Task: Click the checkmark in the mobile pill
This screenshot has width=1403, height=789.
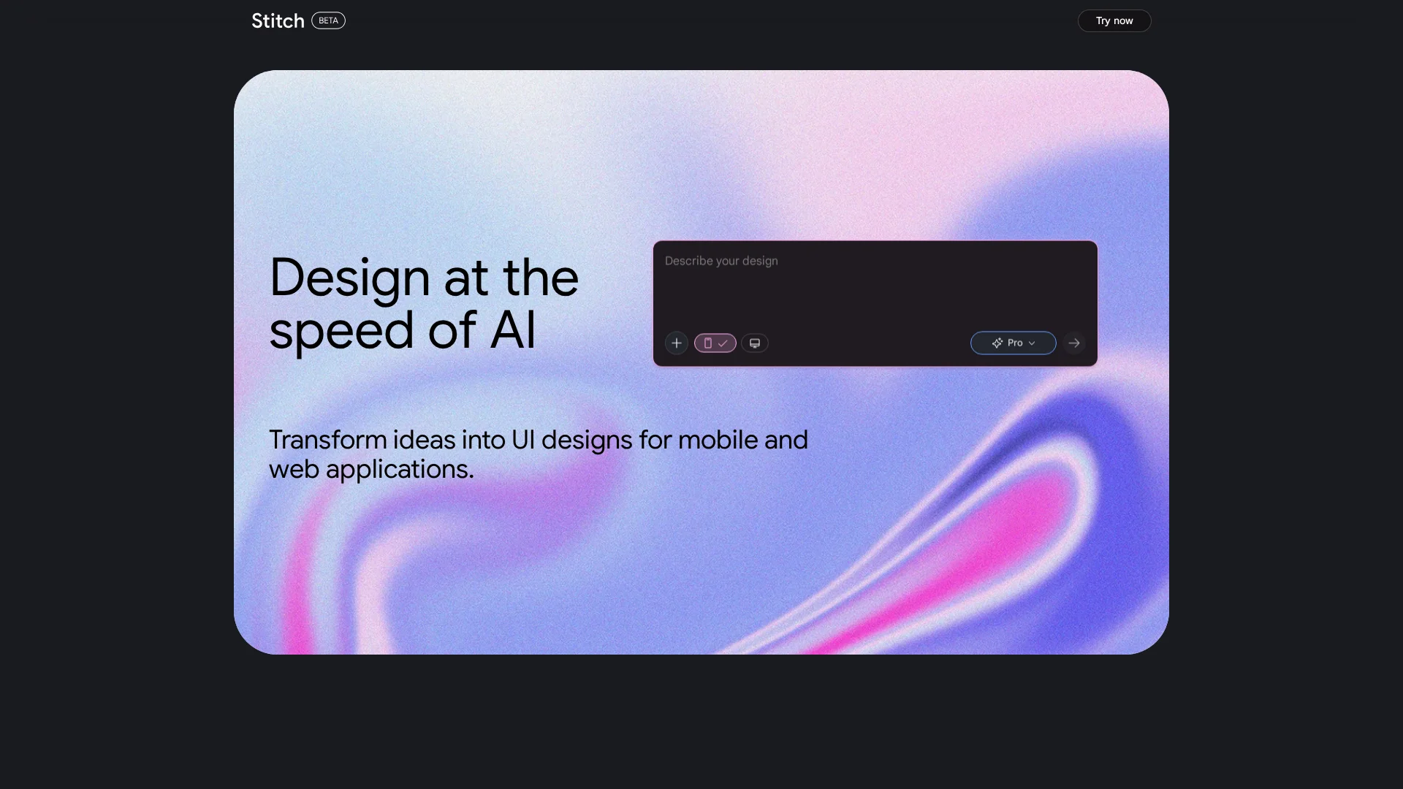Action: pos(723,343)
